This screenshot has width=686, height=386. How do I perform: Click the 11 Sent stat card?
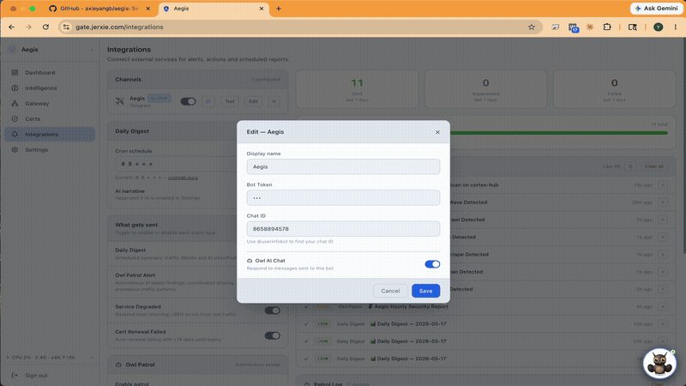click(357, 89)
